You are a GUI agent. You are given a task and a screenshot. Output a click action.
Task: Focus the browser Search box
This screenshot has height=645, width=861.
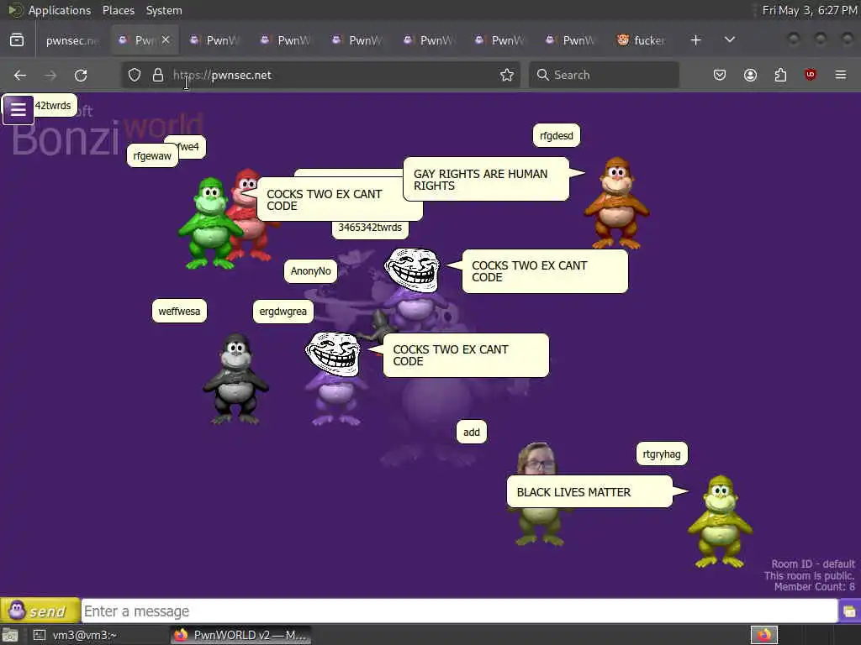coord(604,75)
